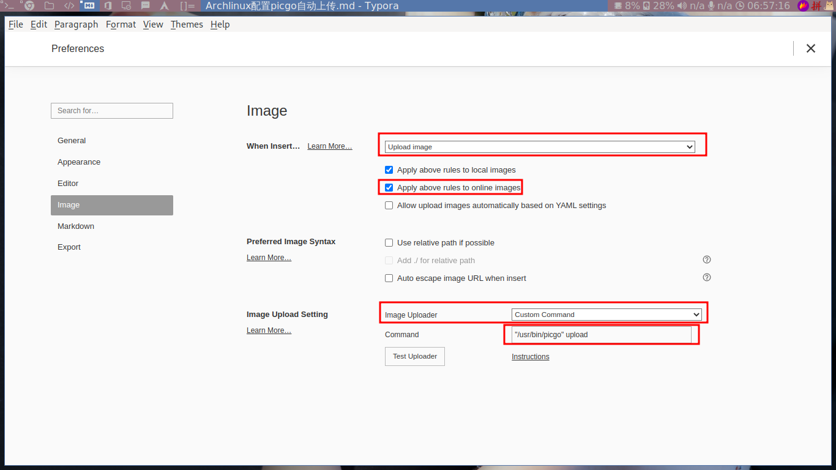The image size is (836, 470).
Task: Open the Instructions link under Command
Action: tap(531, 357)
